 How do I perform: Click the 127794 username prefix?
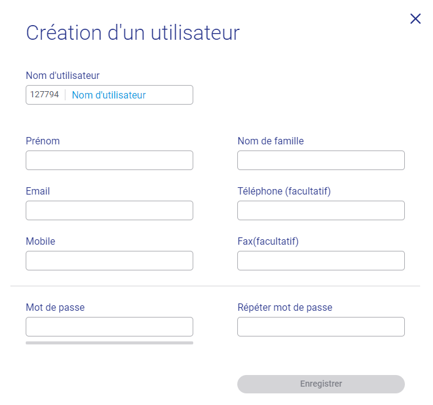point(45,94)
